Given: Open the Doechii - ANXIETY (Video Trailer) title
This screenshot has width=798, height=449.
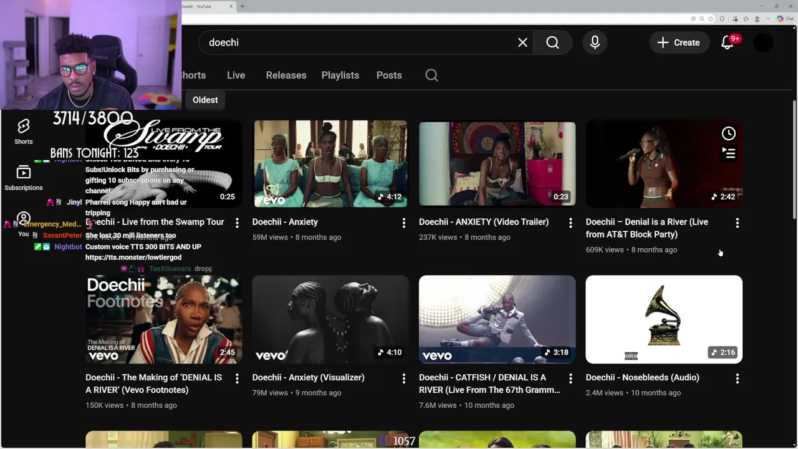Looking at the screenshot, I should (484, 222).
